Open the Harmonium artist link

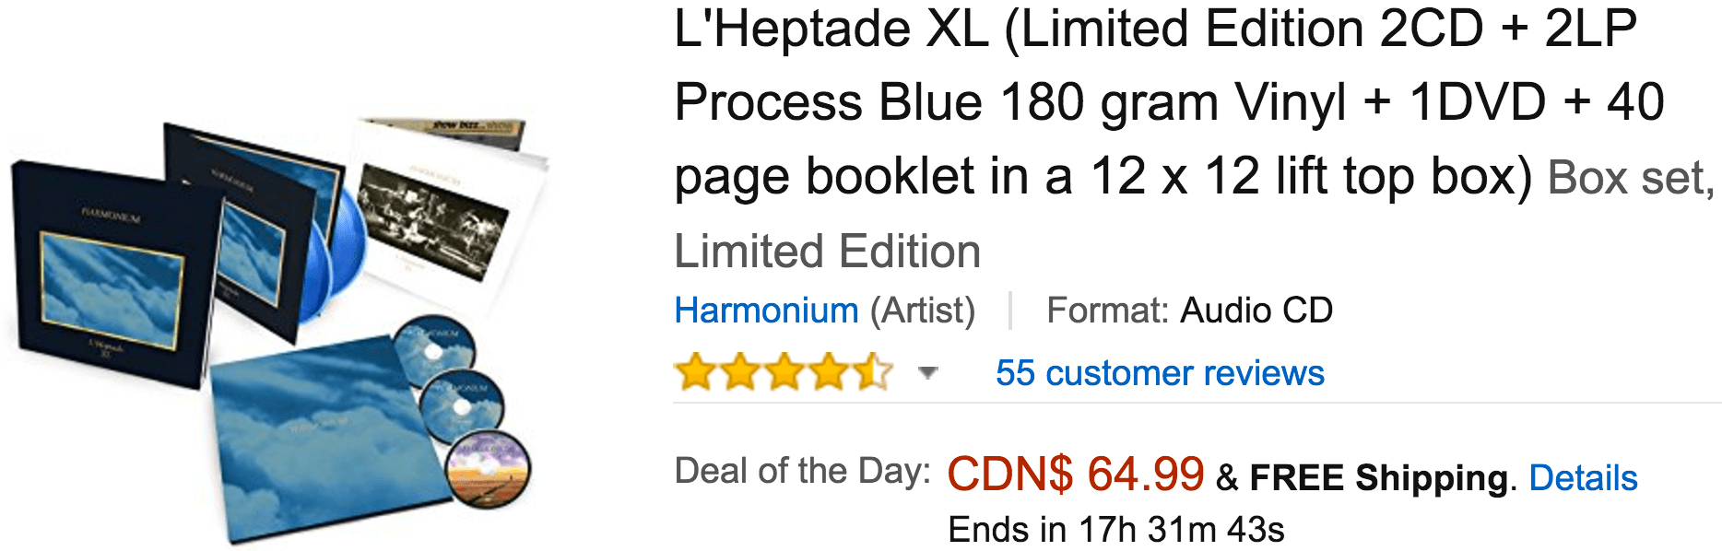[x=767, y=311]
